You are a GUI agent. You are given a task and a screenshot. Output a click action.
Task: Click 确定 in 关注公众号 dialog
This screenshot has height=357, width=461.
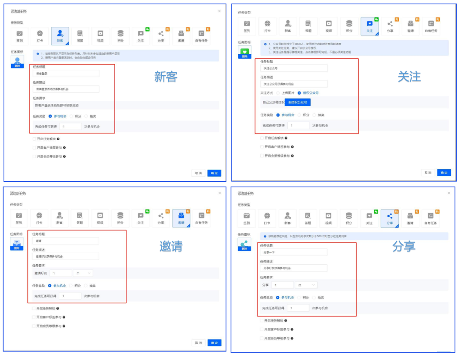[x=444, y=173]
